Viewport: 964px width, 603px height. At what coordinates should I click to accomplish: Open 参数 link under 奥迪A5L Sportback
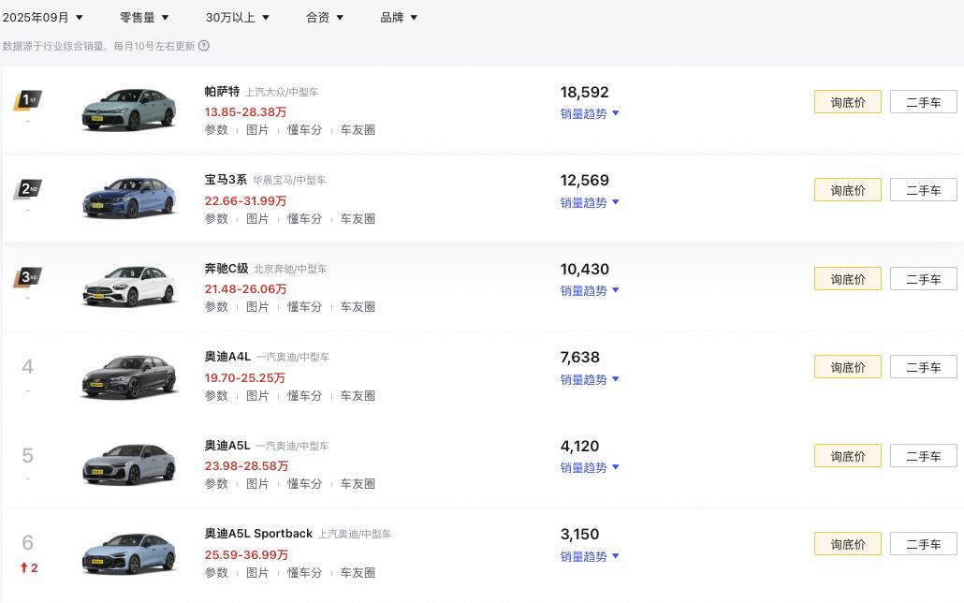(x=216, y=572)
